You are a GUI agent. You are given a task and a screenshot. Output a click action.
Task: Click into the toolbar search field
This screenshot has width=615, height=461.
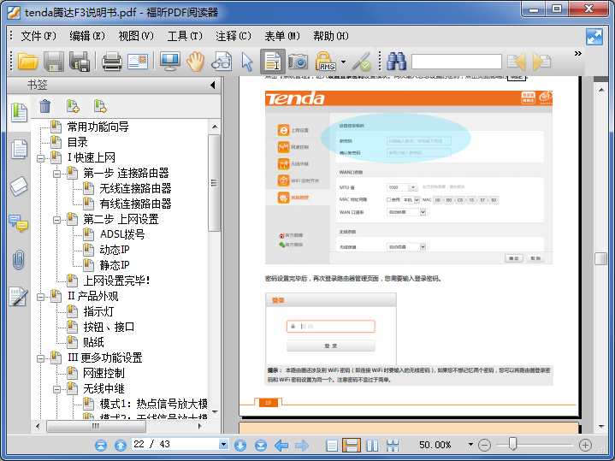(x=457, y=62)
